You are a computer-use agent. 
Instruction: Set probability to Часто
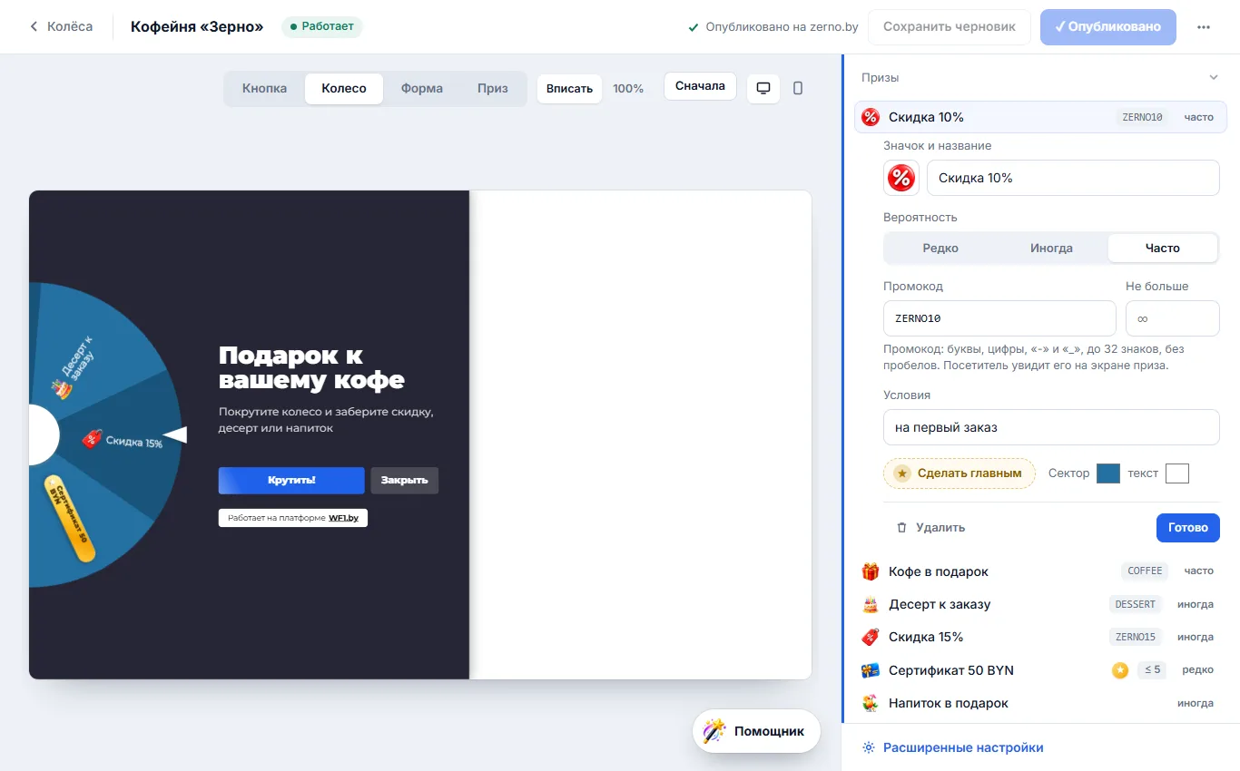1163,248
